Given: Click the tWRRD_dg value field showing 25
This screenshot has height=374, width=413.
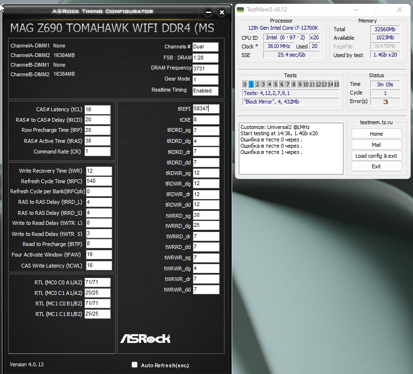Looking at the screenshot, I should (x=206, y=225).
